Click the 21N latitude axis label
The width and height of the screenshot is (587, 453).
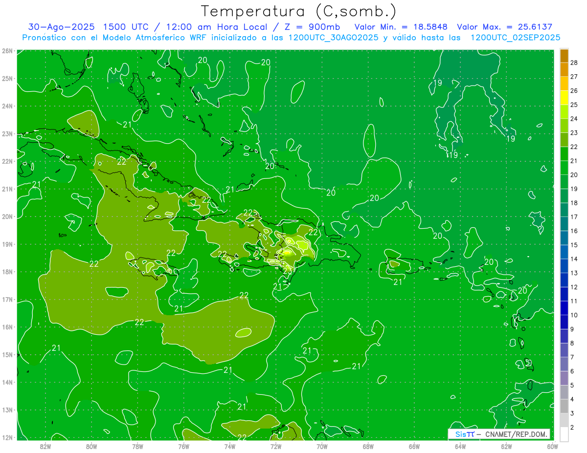[x=7, y=189]
